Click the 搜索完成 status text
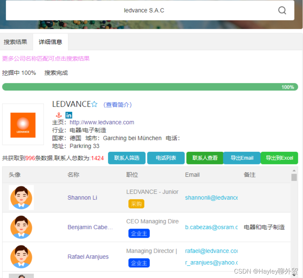Image resolution: width=303 pixels, height=278 pixels. [56, 73]
